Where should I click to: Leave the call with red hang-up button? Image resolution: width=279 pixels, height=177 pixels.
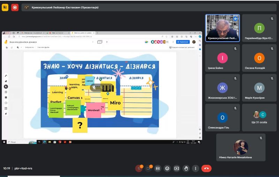[206, 168]
